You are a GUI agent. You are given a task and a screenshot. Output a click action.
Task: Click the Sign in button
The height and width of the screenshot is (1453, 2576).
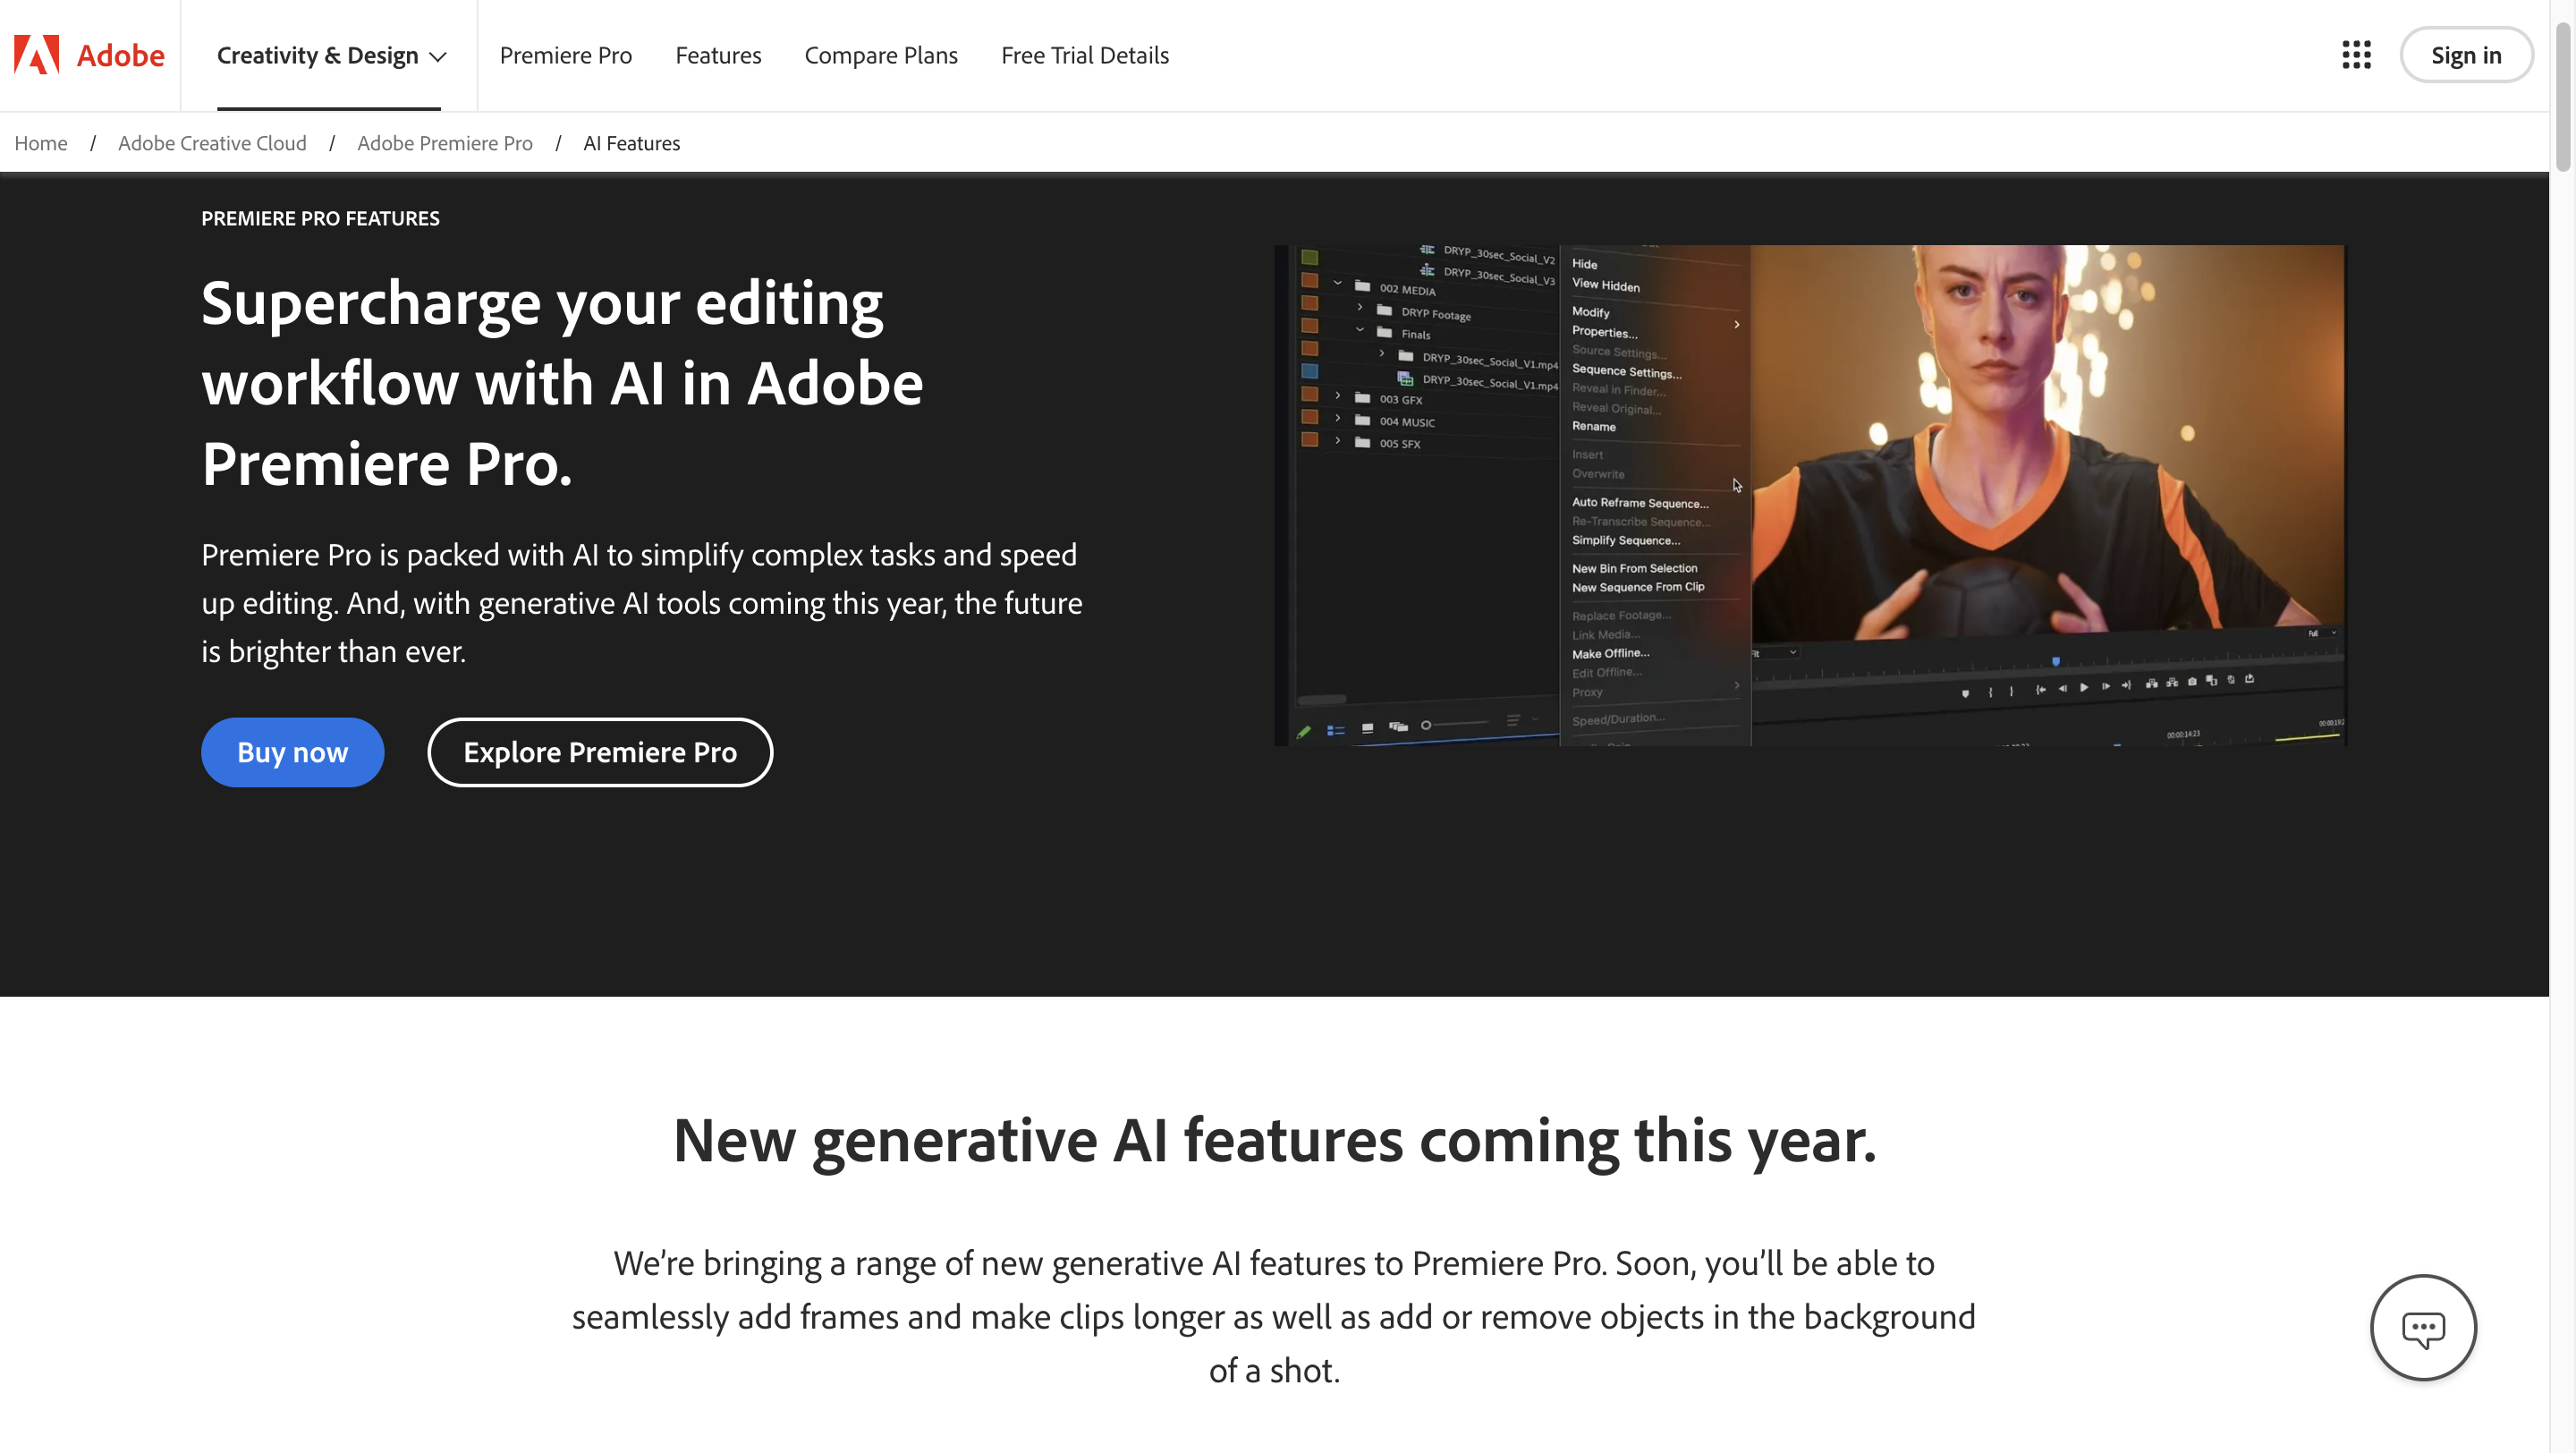[x=2466, y=55]
